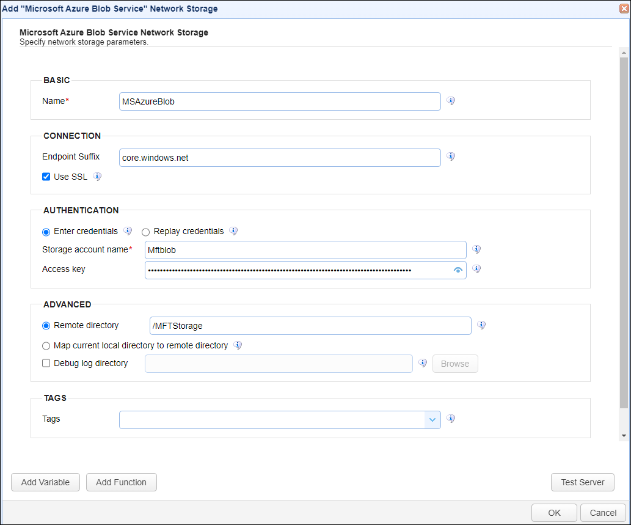
Task: Open info icon for Storage account name
Action: (476, 249)
